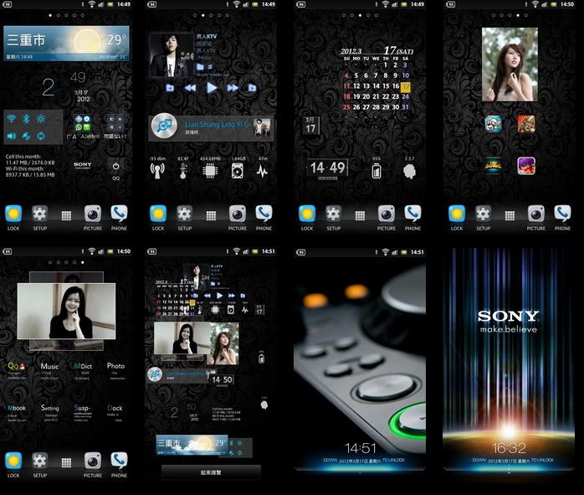Screen dimensions: 584x495
Task: Open the temperature 82.4F thermometer icon
Action: tap(184, 170)
